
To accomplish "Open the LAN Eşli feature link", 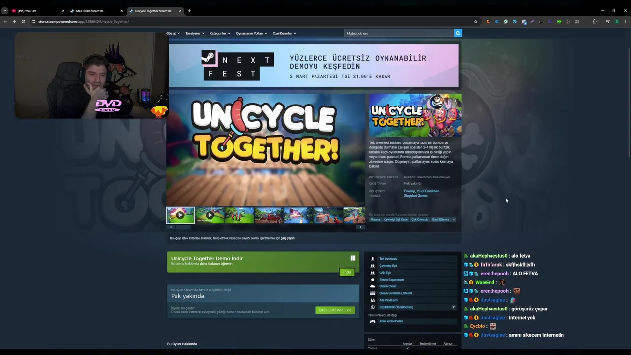I will tap(385, 273).
